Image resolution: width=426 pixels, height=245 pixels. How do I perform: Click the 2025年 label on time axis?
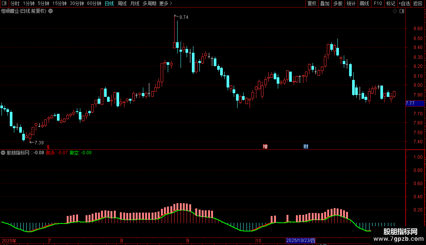[9, 240]
